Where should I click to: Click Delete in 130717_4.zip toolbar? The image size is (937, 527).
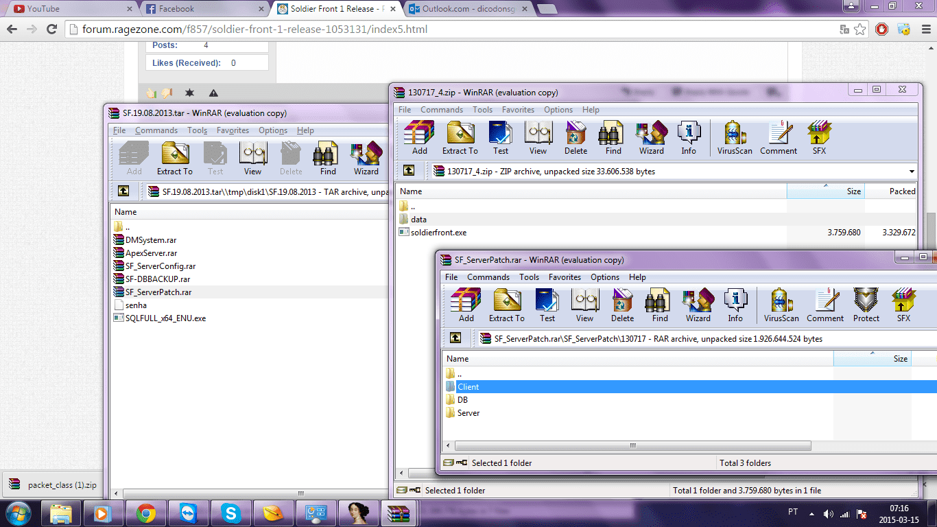click(576, 138)
